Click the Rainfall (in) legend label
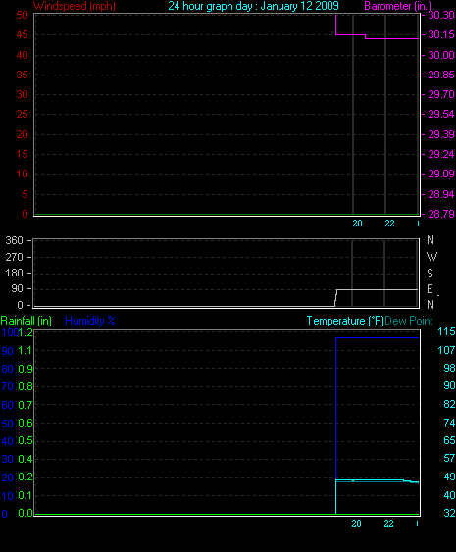Image resolution: width=456 pixels, height=552 pixels. 26,321
